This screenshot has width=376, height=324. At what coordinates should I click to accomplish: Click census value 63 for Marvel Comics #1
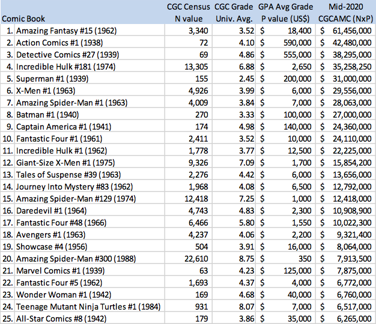pos(204,271)
